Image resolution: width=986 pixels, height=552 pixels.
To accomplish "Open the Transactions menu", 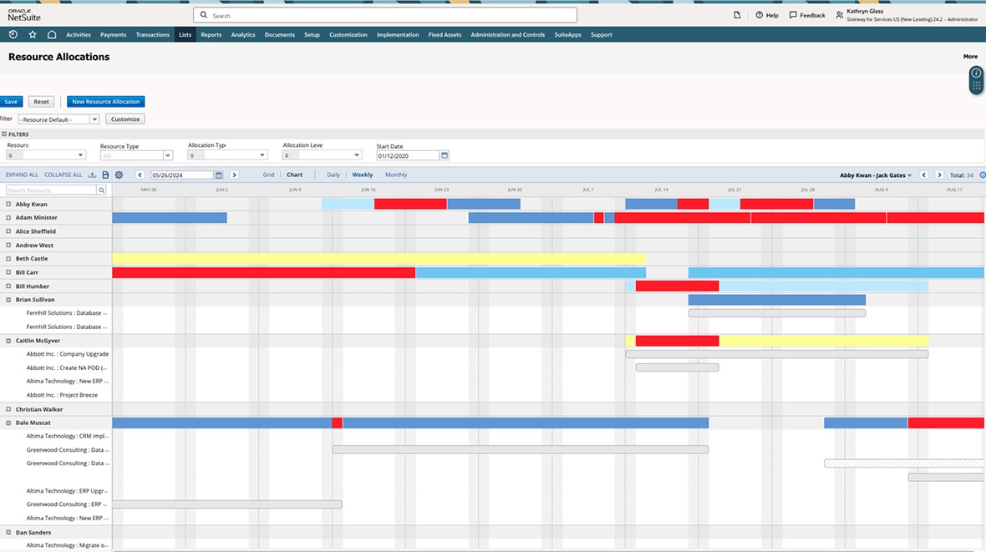I will tap(153, 35).
